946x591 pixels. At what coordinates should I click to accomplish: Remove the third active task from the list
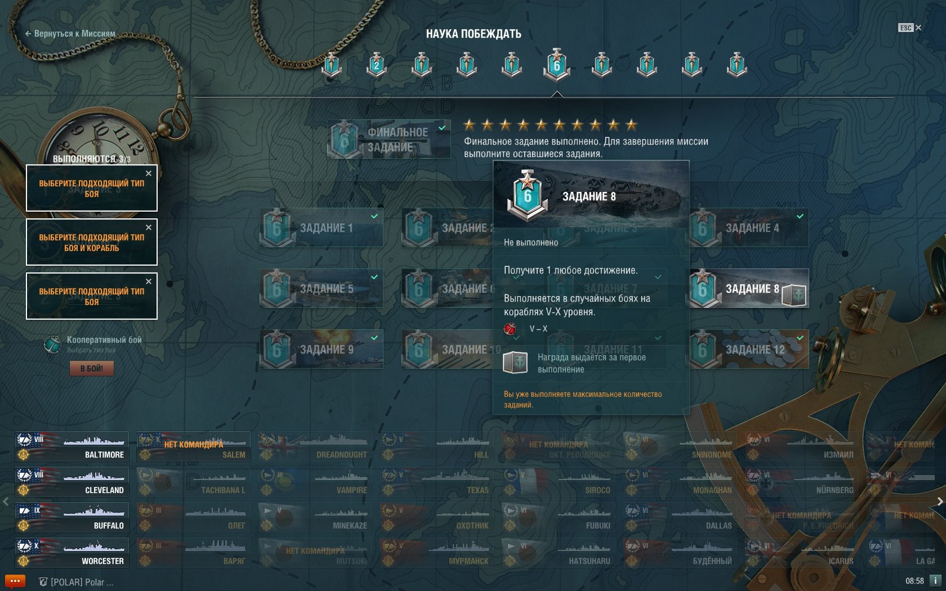149,281
